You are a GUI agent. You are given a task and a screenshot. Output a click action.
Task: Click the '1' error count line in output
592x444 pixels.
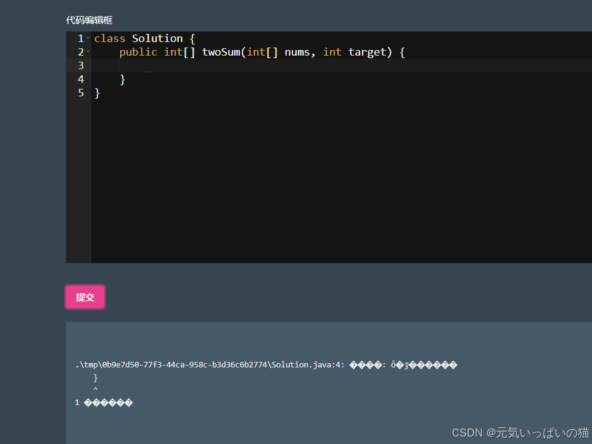click(x=104, y=403)
